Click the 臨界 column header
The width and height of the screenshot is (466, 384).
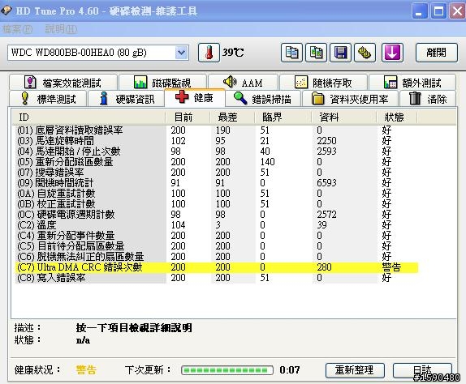click(283, 117)
